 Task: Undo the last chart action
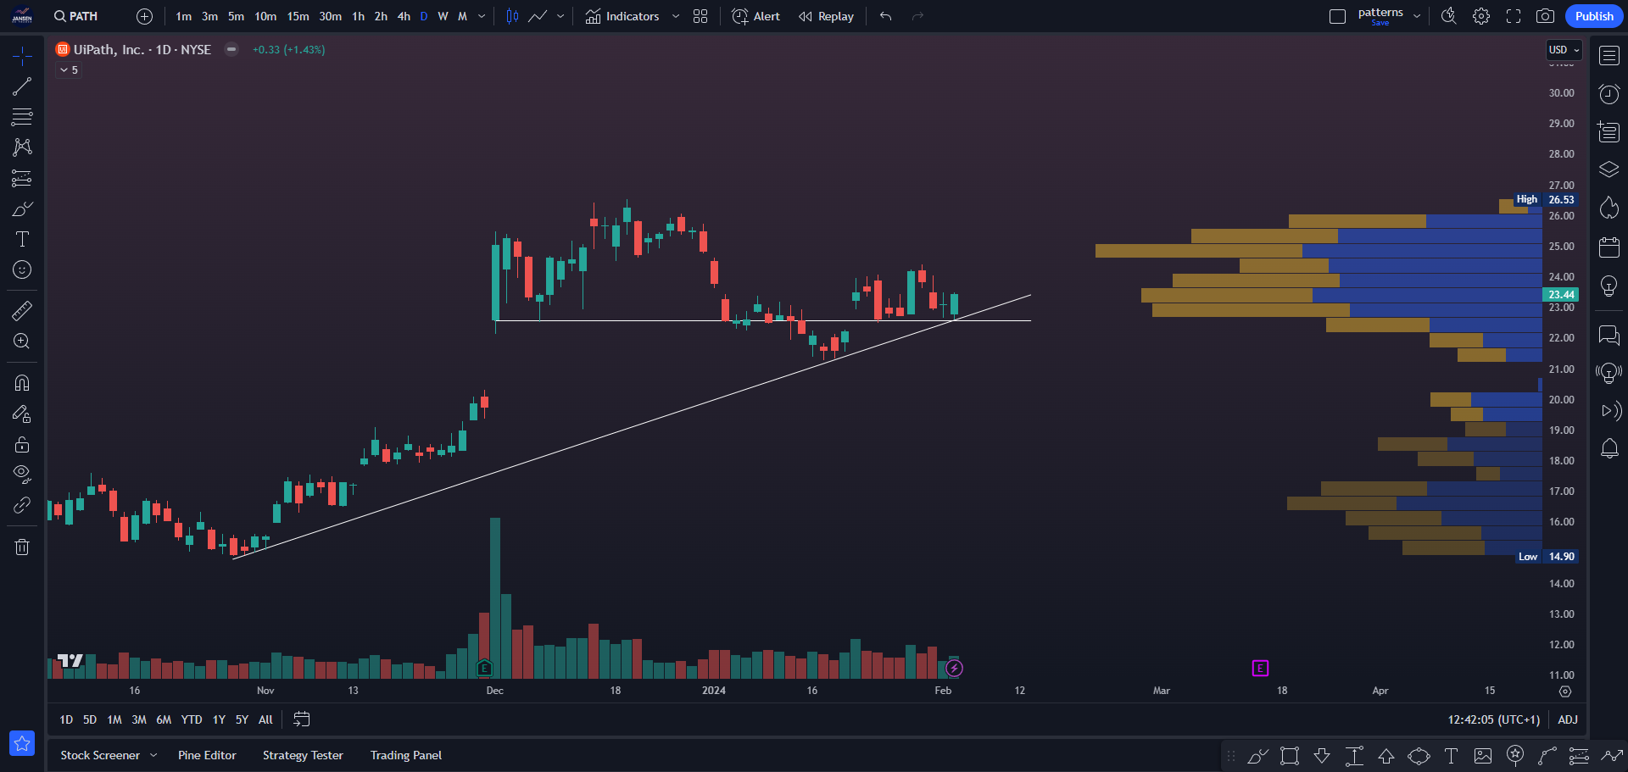pos(886,16)
